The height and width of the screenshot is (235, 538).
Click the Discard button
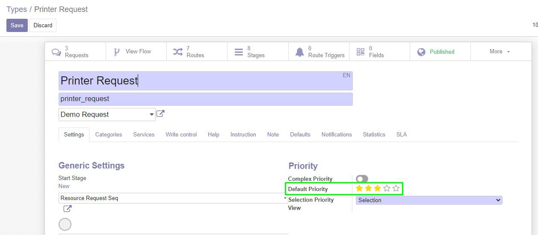point(43,25)
